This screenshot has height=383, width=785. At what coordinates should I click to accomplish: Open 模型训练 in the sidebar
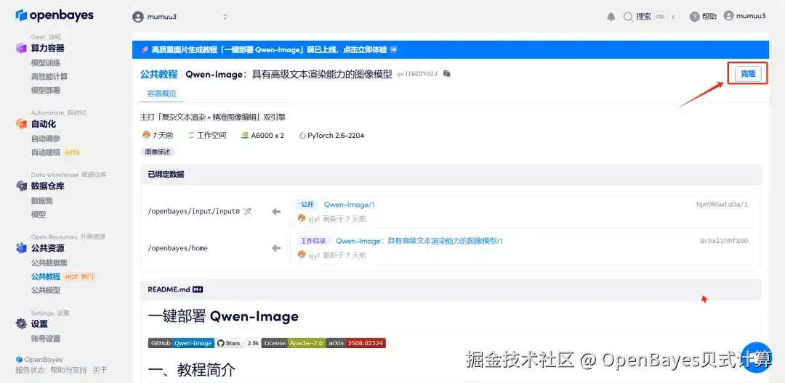click(46, 63)
